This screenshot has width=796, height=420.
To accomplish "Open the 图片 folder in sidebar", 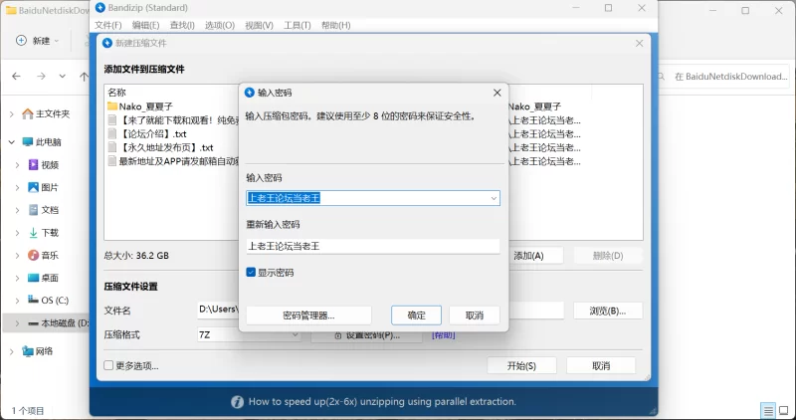I will coord(44,187).
